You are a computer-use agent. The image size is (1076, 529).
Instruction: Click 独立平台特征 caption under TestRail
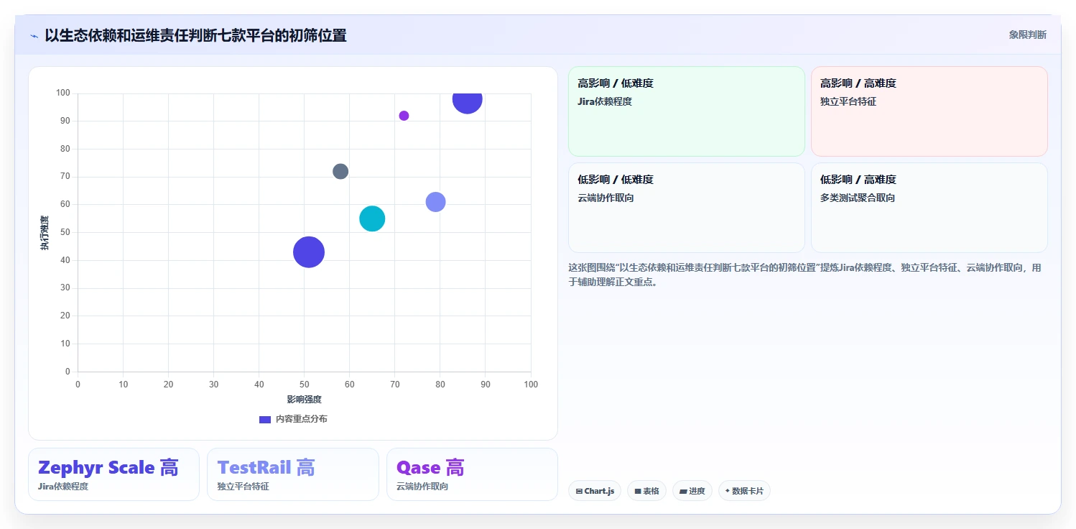click(x=243, y=487)
